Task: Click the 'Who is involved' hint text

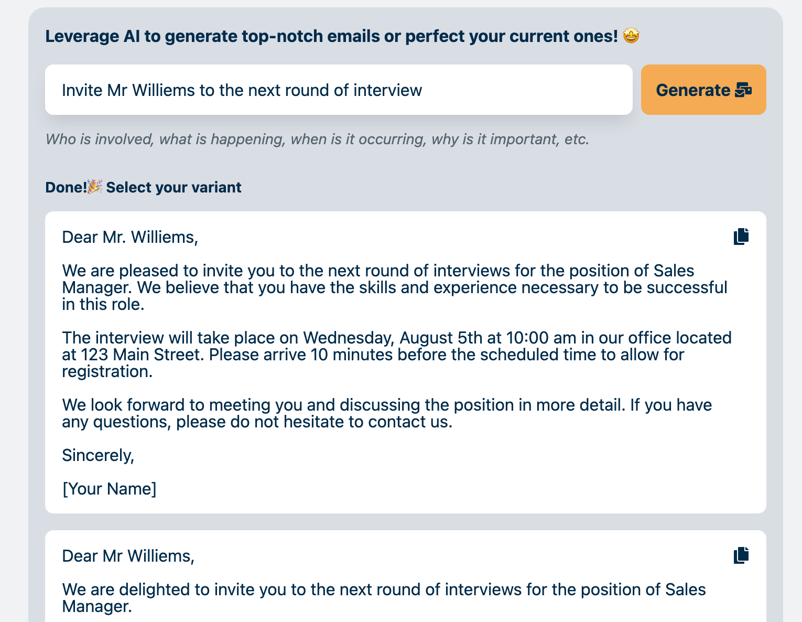Action: pos(317,139)
